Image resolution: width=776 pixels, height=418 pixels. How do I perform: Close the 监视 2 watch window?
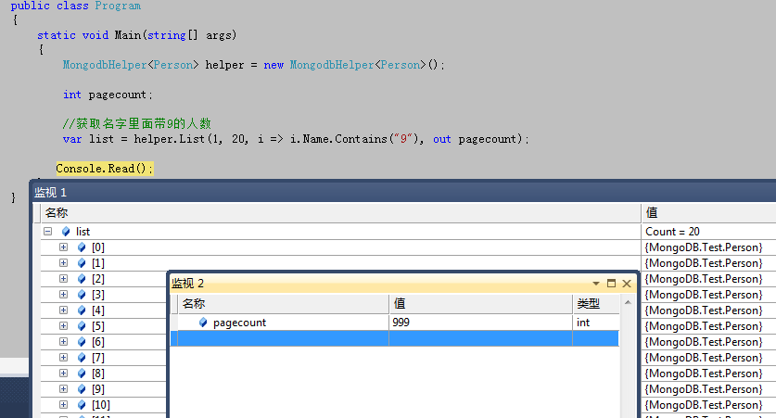click(627, 284)
